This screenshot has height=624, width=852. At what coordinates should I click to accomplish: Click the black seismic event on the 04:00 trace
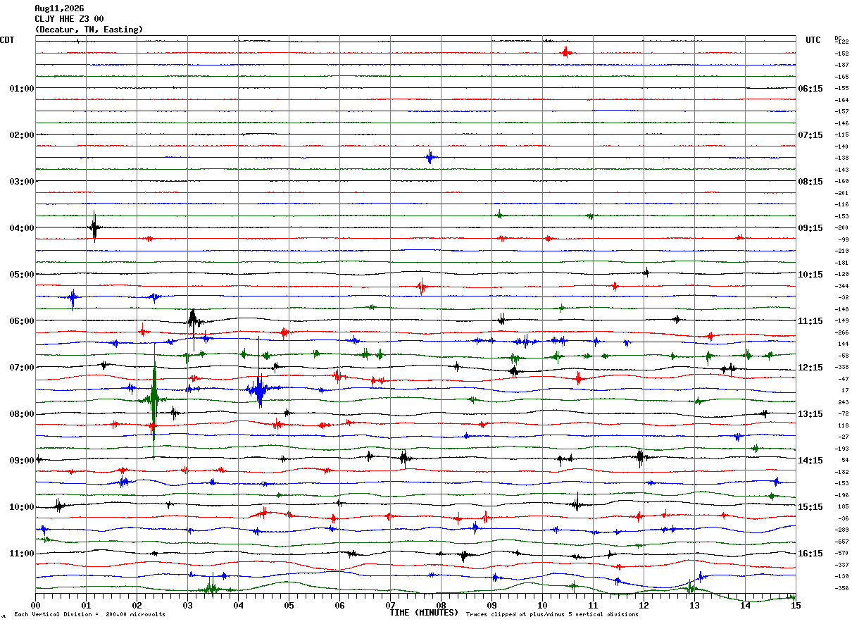94,227
